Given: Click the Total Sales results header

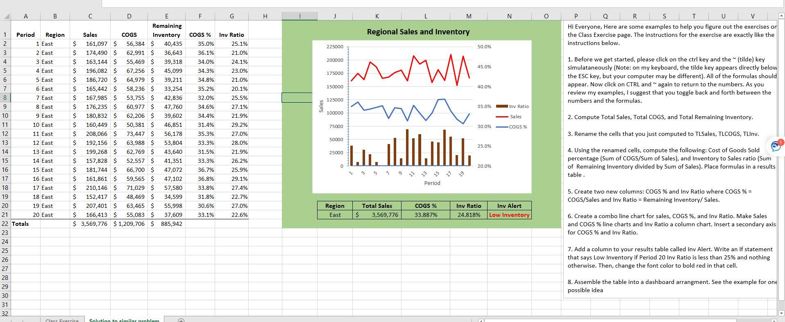Looking at the screenshot, I should tap(377, 206).
